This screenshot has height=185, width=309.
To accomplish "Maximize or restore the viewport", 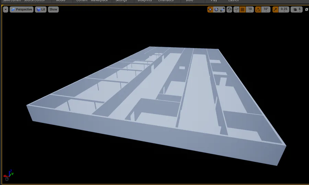I will pyautogui.click(x=307, y=10).
